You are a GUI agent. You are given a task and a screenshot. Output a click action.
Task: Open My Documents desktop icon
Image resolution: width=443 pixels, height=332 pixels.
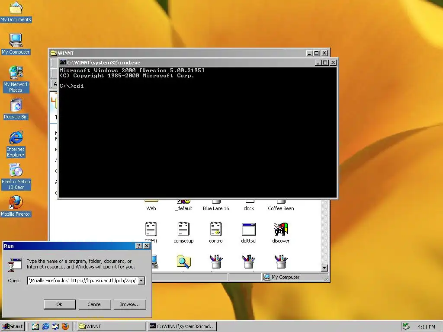pos(16,12)
